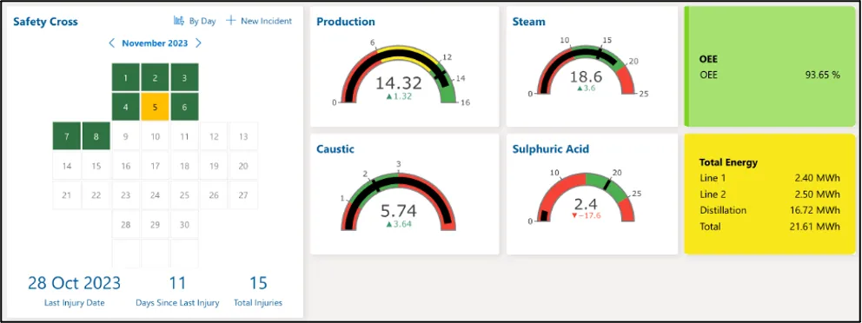The width and height of the screenshot is (862, 323).
Task: Add a New Incident
Action: coord(259,21)
